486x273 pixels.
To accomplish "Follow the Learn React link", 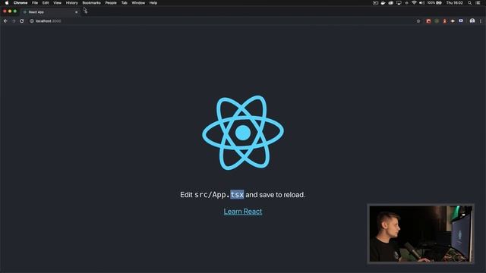I will tap(243, 212).
